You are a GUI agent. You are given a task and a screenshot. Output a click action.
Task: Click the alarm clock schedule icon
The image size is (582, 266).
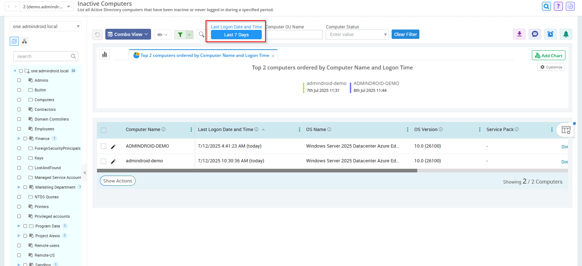pyautogui.click(x=550, y=34)
